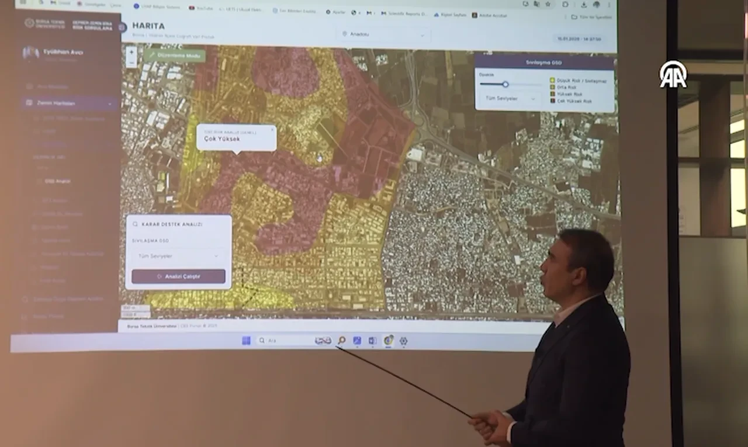748x447 pixels.
Task: Open Tüm Seviyeler dropdown in Sıvılaşma panel
Action: tap(508, 99)
